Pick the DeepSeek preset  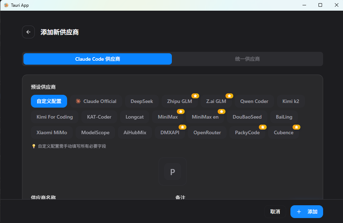(x=142, y=101)
